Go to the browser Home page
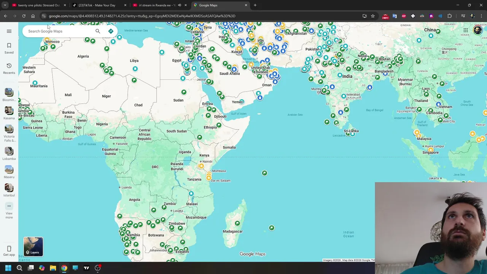The image size is (487, 274). pos(33,16)
